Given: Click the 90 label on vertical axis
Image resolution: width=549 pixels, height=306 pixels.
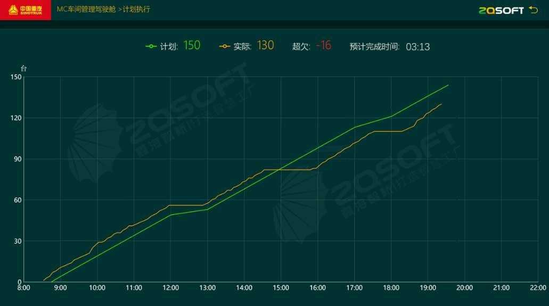Looking at the screenshot, I should 16,159.
